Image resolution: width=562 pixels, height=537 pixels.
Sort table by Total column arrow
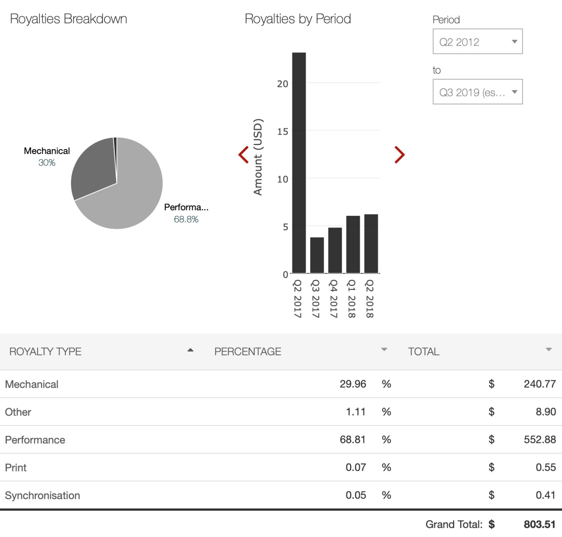(548, 350)
